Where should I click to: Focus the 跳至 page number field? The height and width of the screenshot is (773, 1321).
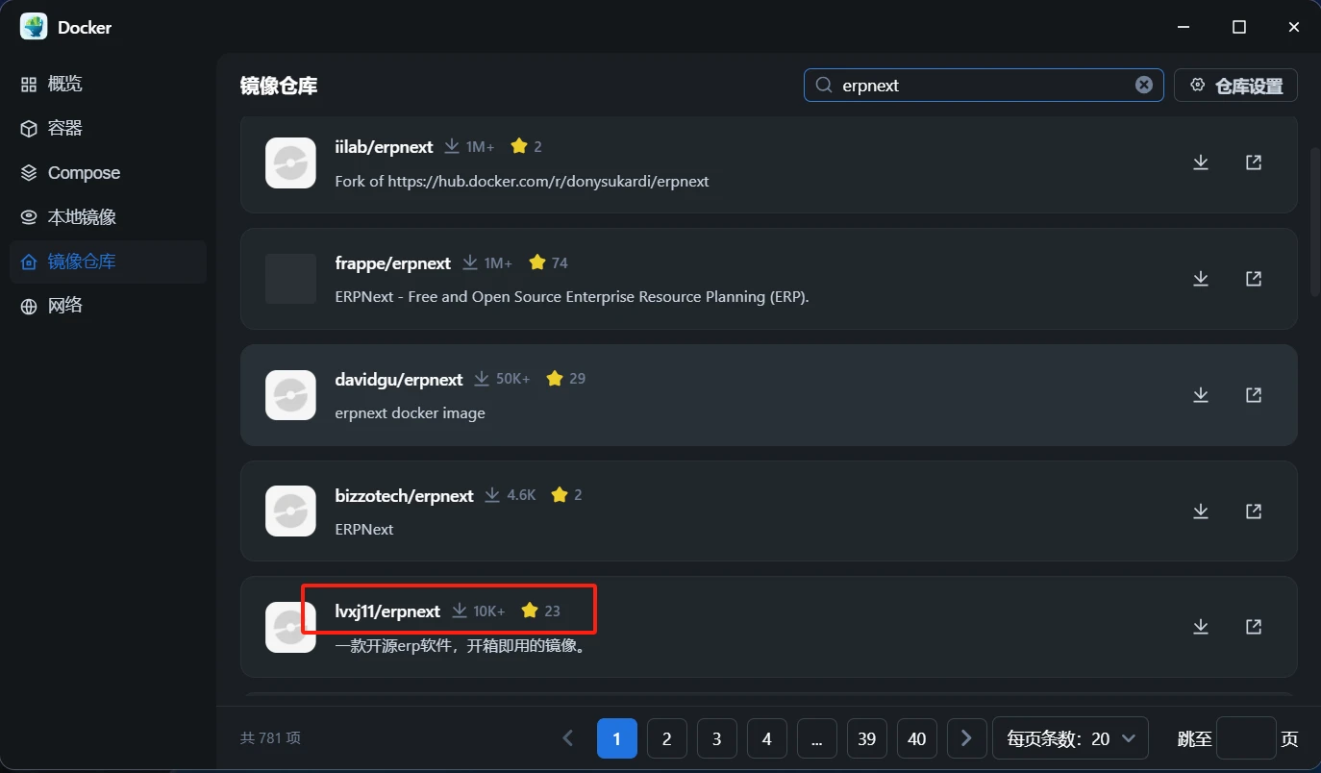click(x=1246, y=738)
